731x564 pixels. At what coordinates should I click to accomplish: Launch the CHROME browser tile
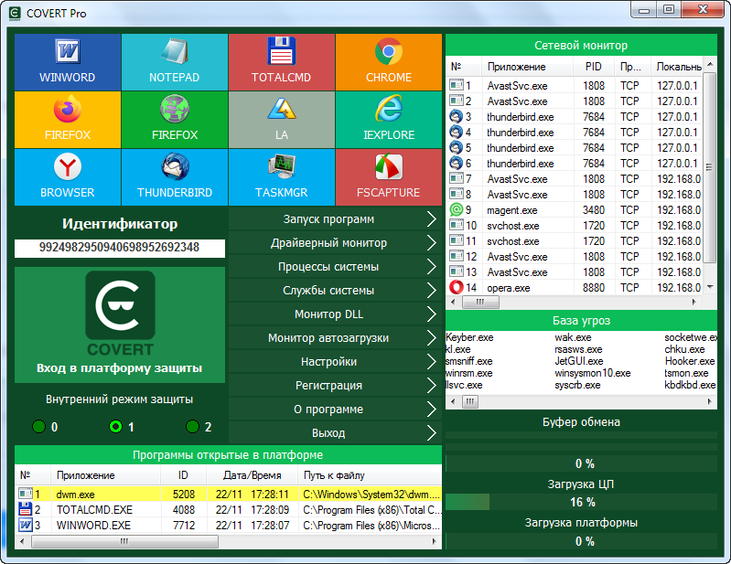pyautogui.click(x=389, y=61)
